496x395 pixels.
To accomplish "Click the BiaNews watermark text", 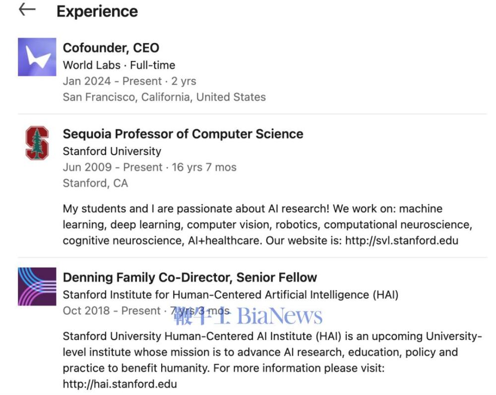I will point(280,316).
